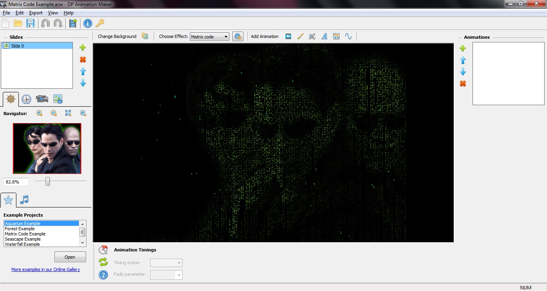547x291 pixels.
Task: Move slide up with blue arrow
Action: pyautogui.click(x=83, y=71)
